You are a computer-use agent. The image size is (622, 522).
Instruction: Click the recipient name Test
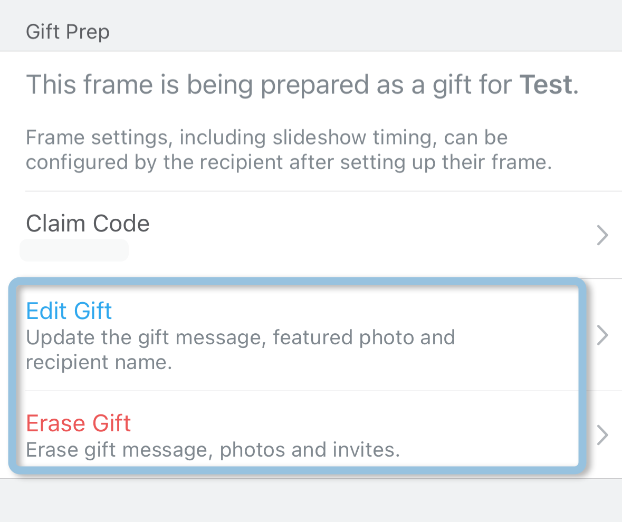547,84
